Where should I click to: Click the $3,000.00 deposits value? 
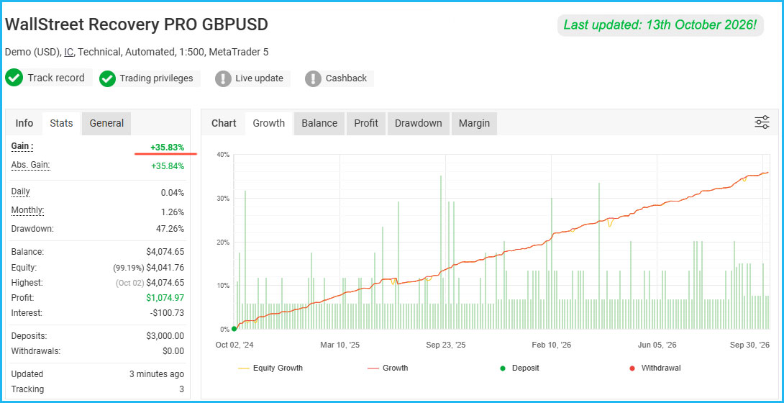point(165,336)
